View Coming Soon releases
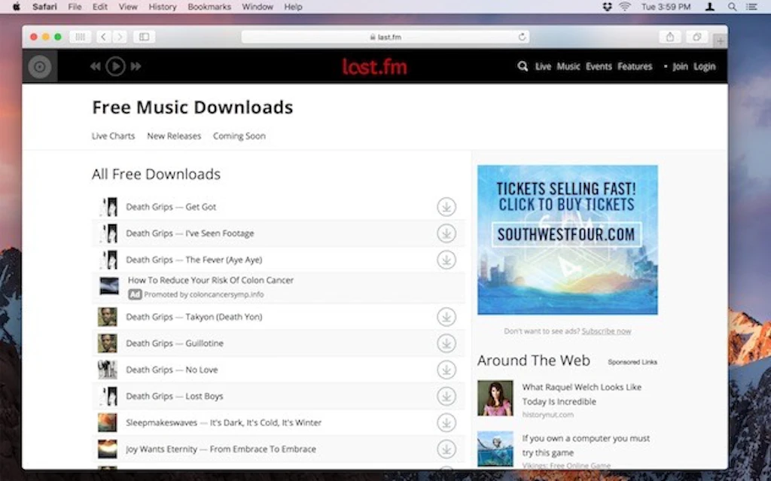The width and height of the screenshot is (771, 481). pyautogui.click(x=239, y=136)
